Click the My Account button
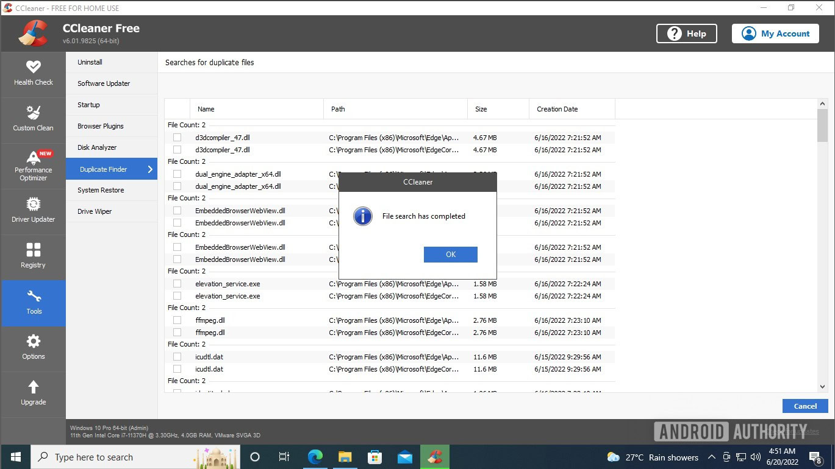Viewport: 835px width, 469px height. click(x=776, y=33)
